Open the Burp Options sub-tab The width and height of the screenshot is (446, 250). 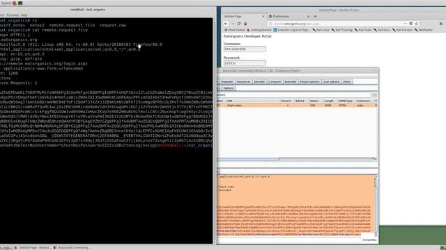click(x=229, y=88)
